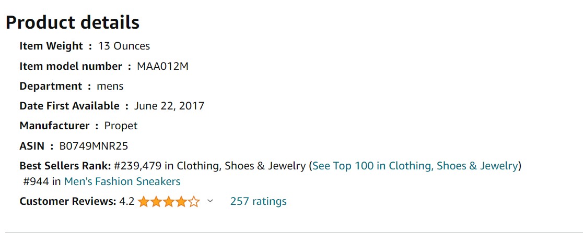Click the 4.2 rating number
Screen dimensions: 583x233
[x=127, y=201]
